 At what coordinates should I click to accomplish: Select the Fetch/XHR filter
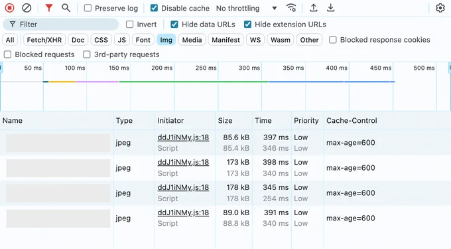pyautogui.click(x=44, y=40)
